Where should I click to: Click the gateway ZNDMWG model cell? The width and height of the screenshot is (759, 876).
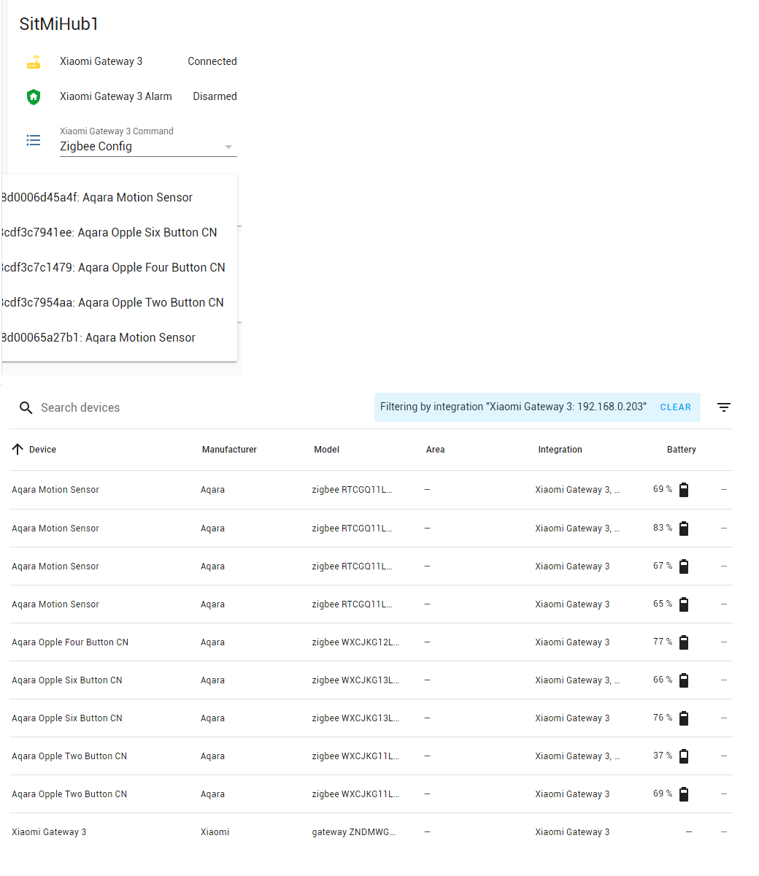[x=354, y=832]
